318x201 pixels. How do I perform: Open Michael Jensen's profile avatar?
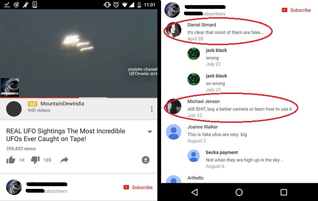(x=174, y=107)
